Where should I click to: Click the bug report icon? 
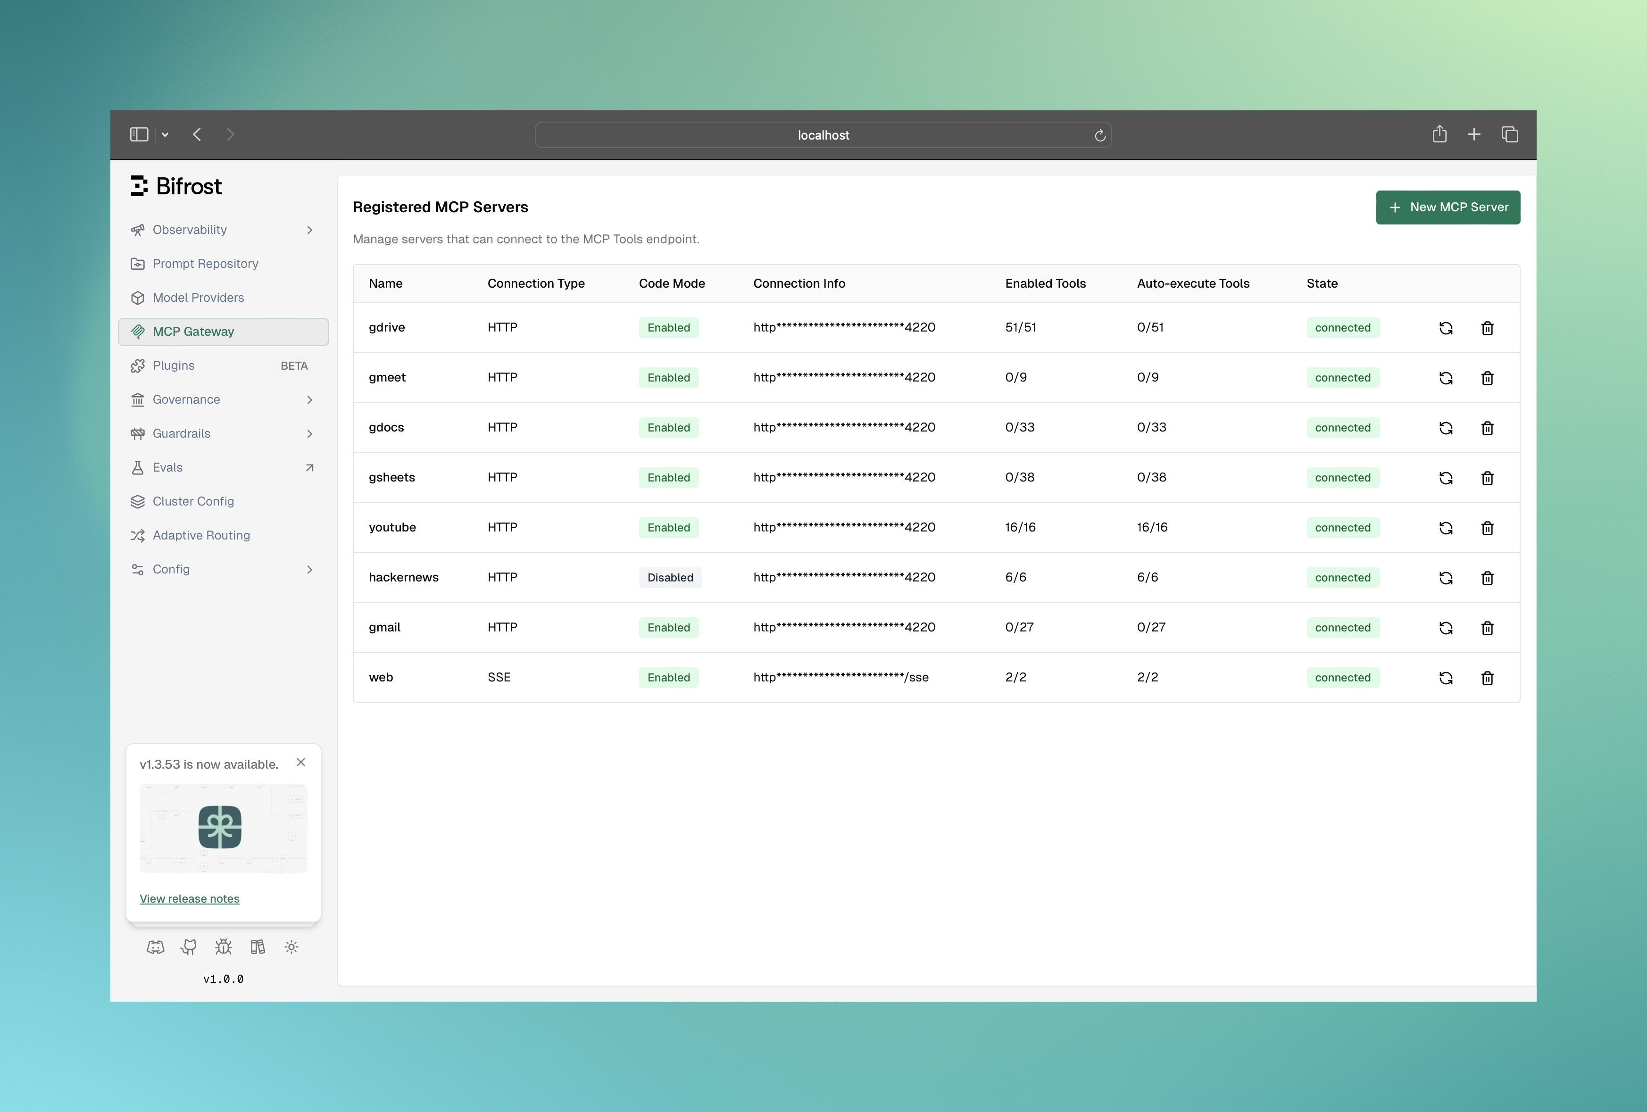click(223, 947)
